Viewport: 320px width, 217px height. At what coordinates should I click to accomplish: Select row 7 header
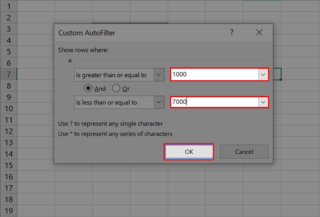[x=8, y=75]
